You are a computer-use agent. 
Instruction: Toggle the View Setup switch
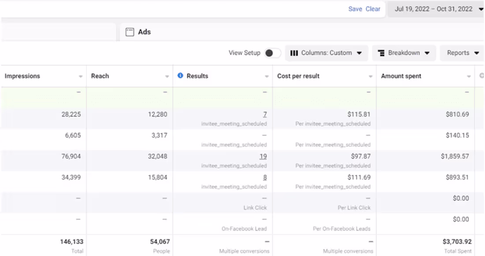272,53
